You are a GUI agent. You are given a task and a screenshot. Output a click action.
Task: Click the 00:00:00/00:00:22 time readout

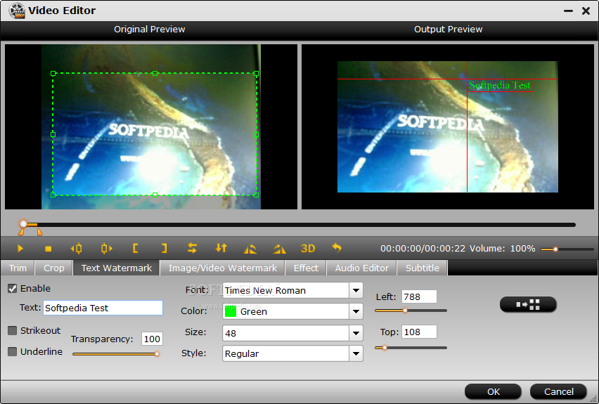tap(423, 249)
